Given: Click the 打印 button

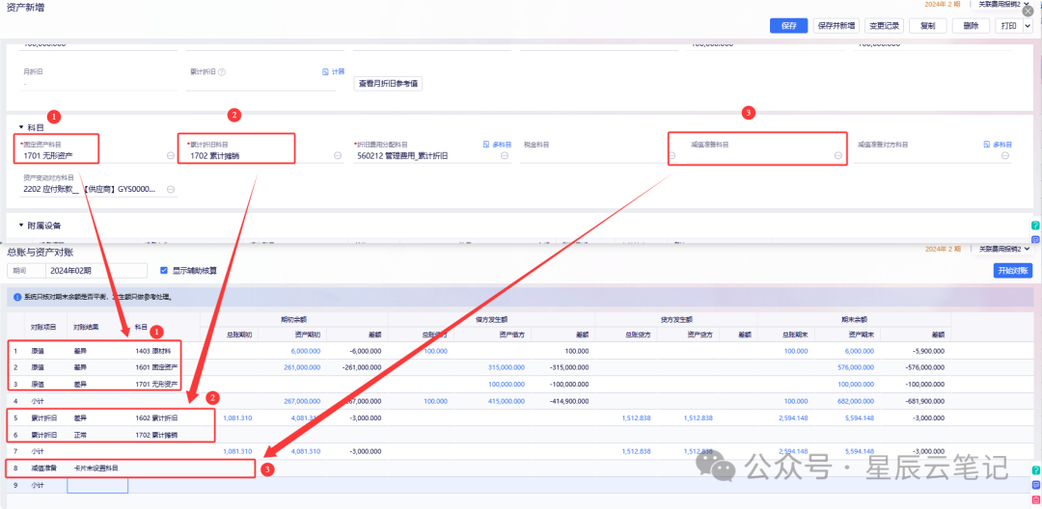Looking at the screenshot, I should click(x=1008, y=26).
